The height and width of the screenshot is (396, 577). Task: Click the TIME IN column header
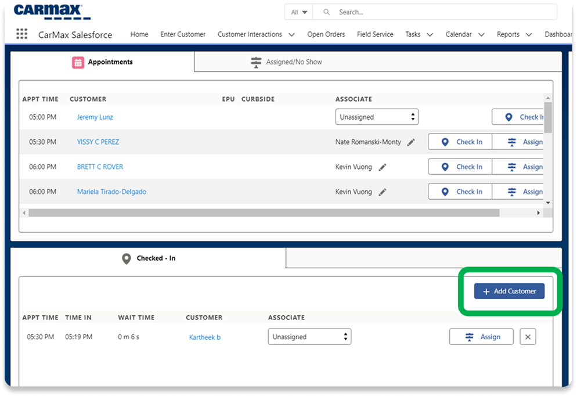click(x=78, y=318)
